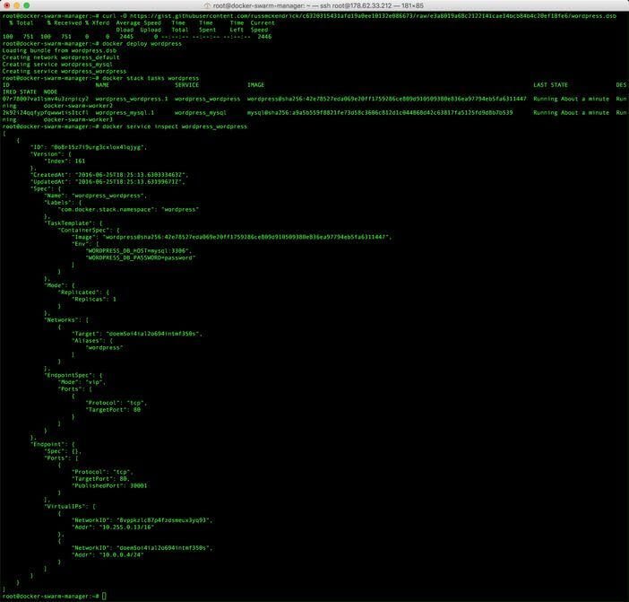Click the home folder icon in title bar

tap(207, 5)
